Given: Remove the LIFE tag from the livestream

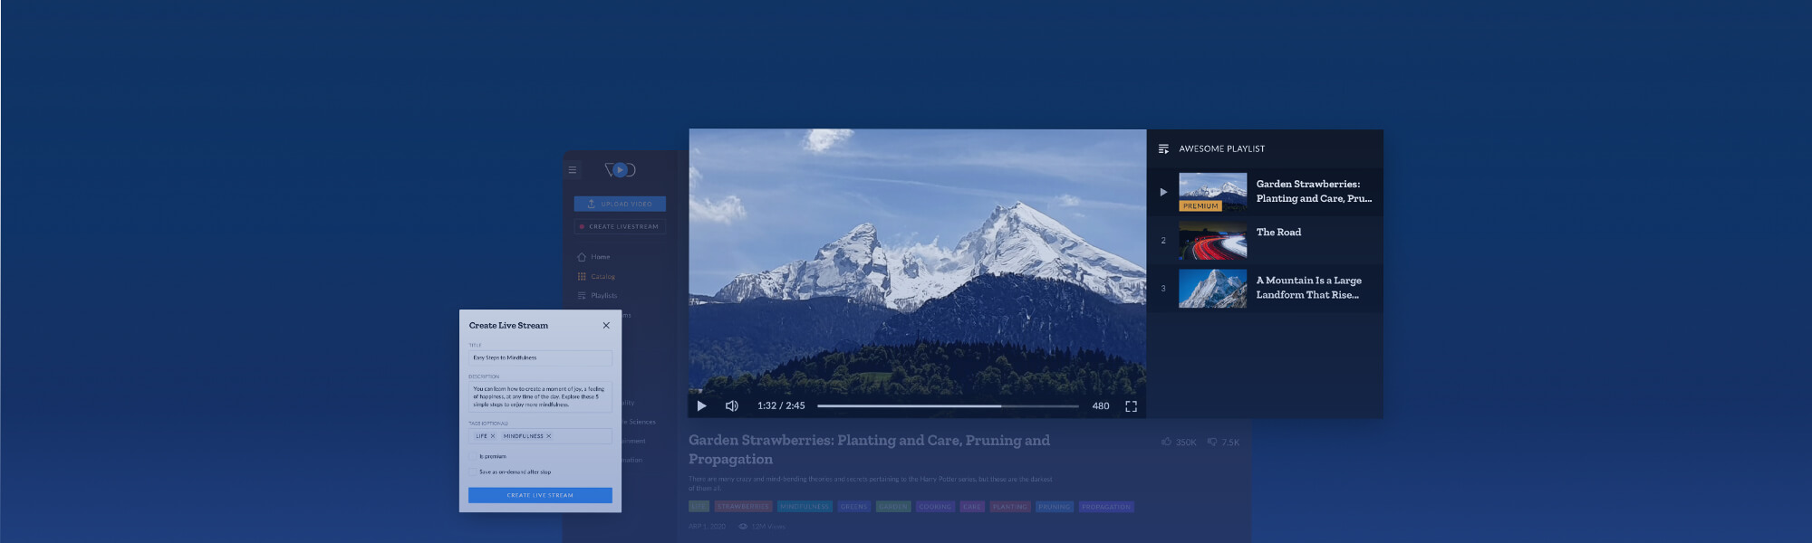Looking at the screenshot, I should coord(493,436).
